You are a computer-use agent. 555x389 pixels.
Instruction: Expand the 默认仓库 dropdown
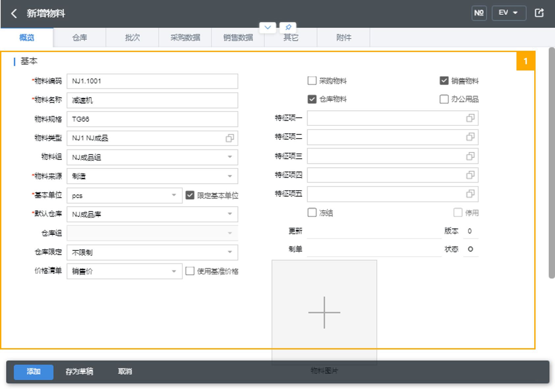pyautogui.click(x=230, y=214)
